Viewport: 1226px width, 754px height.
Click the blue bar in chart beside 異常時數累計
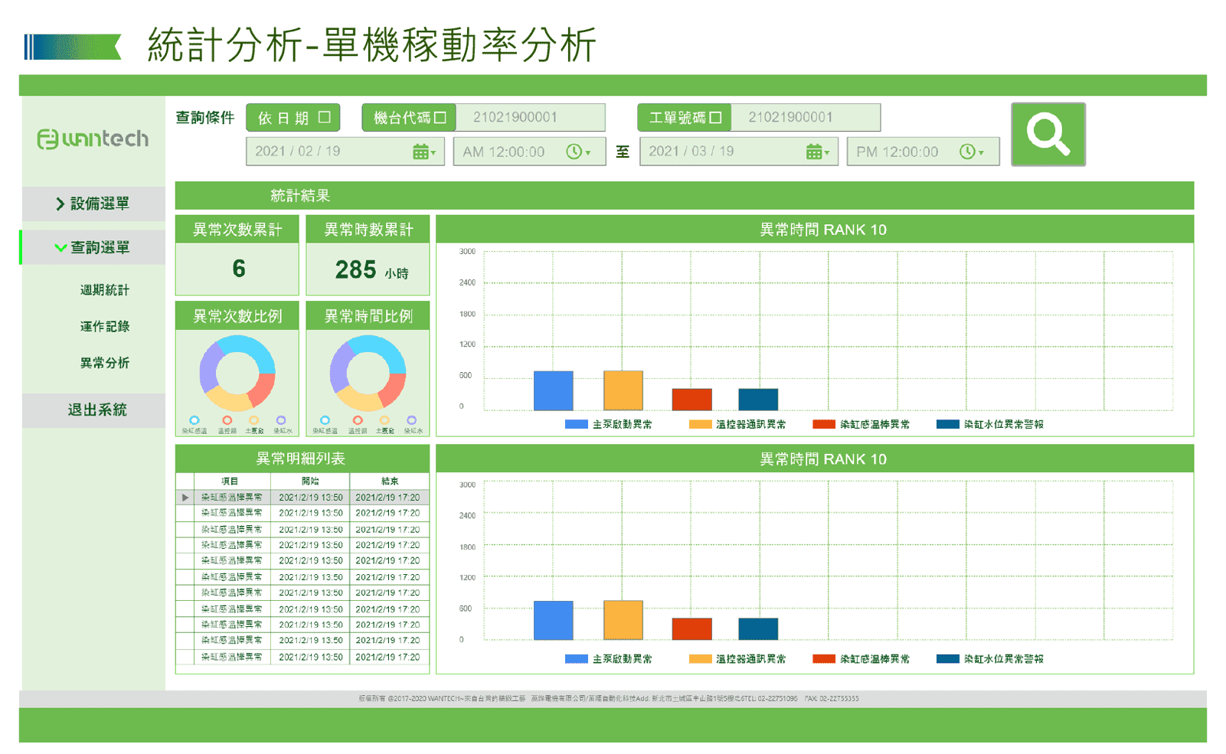(x=553, y=390)
